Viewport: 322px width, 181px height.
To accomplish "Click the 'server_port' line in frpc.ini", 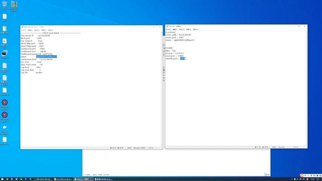I will tap(175, 38).
